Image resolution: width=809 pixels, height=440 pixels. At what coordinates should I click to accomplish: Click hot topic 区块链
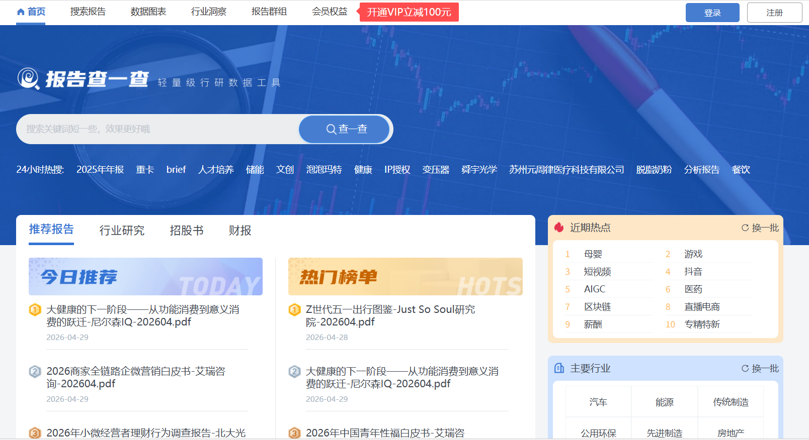click(x=597, y=307)
